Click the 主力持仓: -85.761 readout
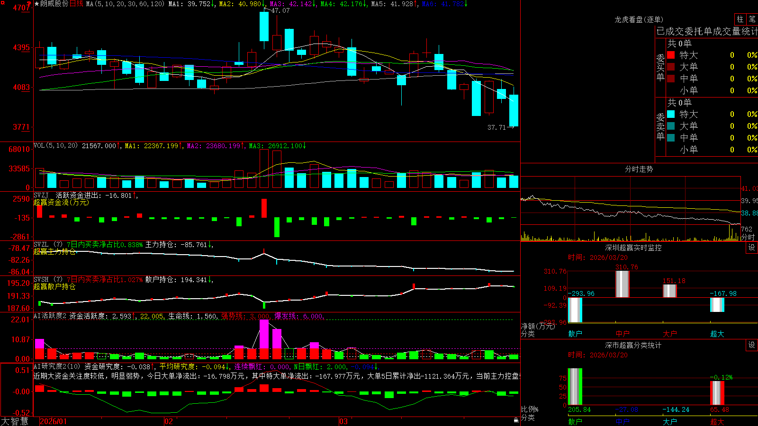 [176, 245]
